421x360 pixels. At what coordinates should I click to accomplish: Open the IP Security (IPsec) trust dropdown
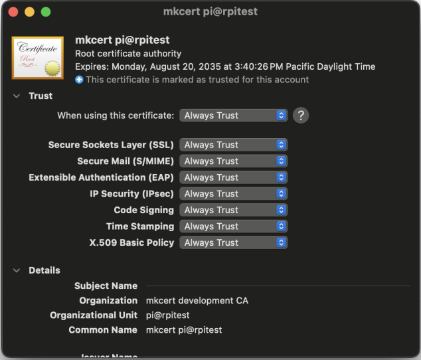coord(234,194)
